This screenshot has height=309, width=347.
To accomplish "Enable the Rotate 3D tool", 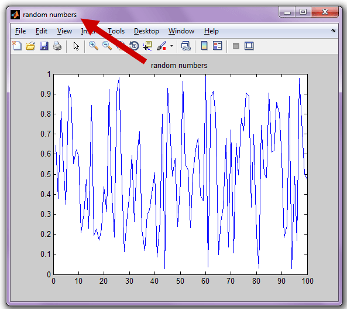I will point(134,46).
